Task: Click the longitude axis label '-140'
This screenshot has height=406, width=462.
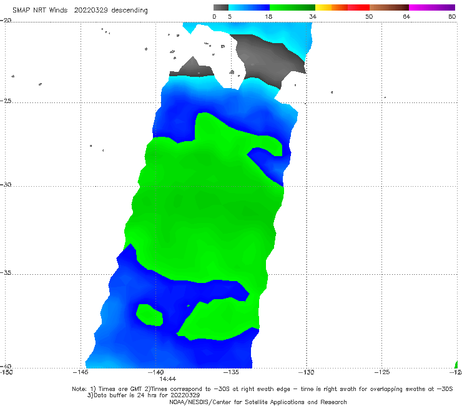Action: tap(155, 372)
